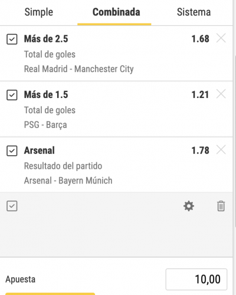This screenshot has width=236, height=295.
Task: Open bet slip settings gear
Action: coord(189,206)
